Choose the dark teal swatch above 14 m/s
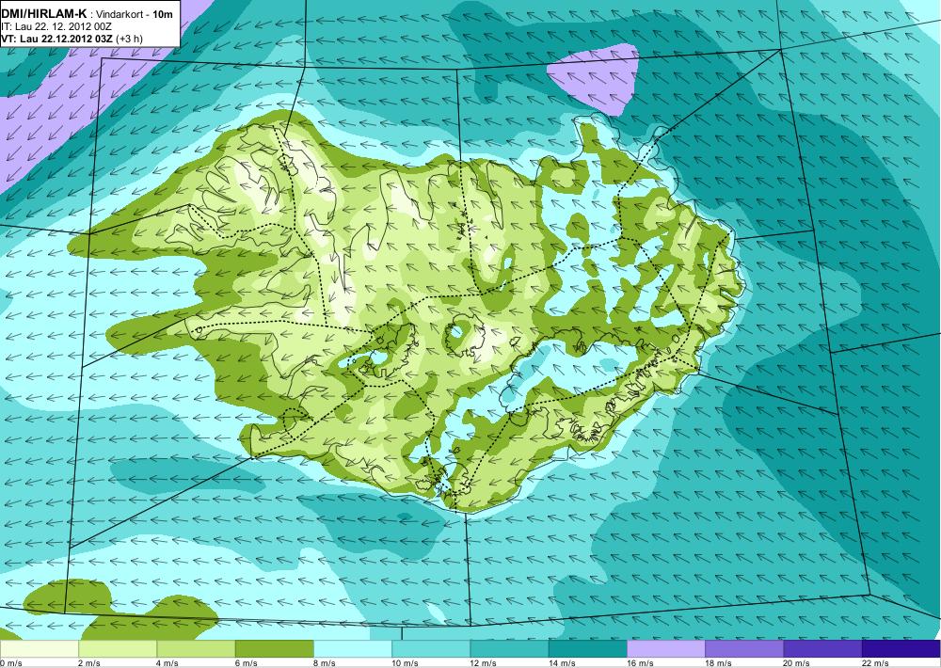 587,649
